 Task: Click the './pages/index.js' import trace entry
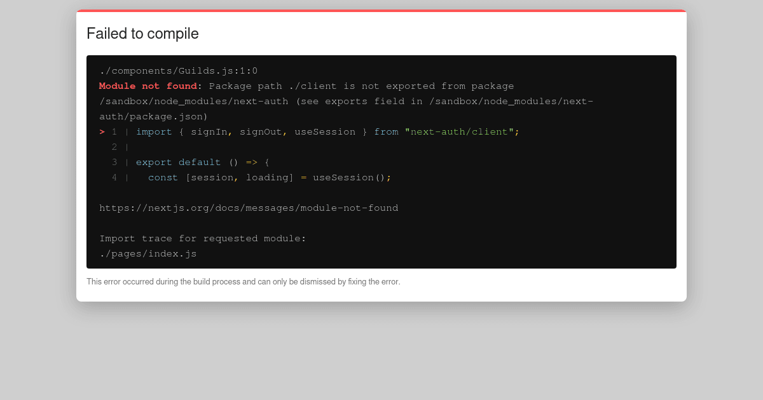[x=148, y=253]
